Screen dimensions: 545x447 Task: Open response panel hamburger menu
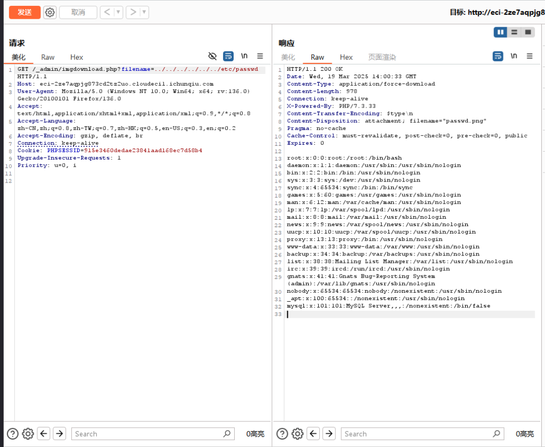(x=530, y=56)
